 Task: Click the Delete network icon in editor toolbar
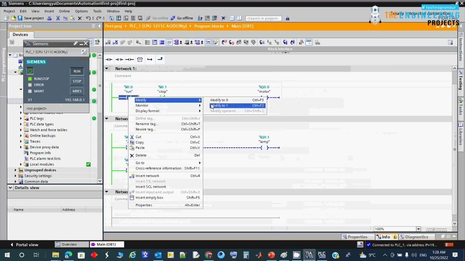click(115, 42)
